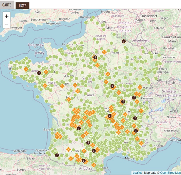Open the OpenStreetMap attribution link
This screenshot has height=175, width=181.
click(x=170, y=173)
